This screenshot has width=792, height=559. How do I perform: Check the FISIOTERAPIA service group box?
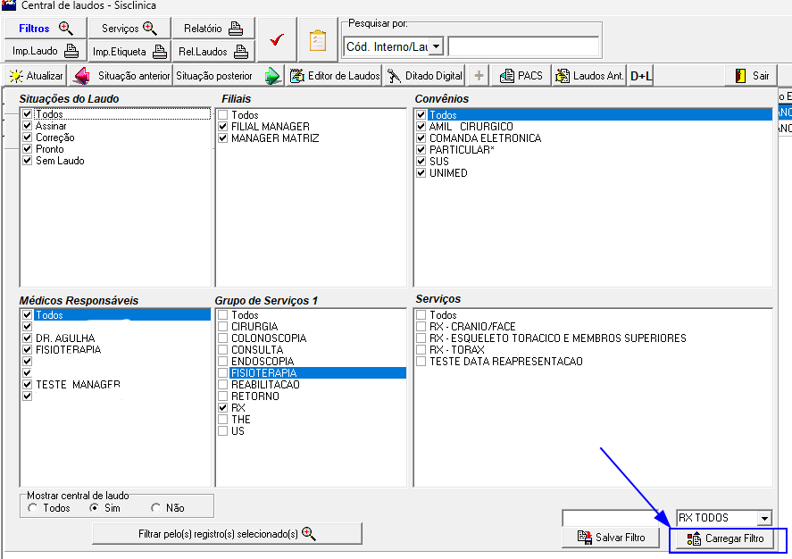tap(223, 373)
